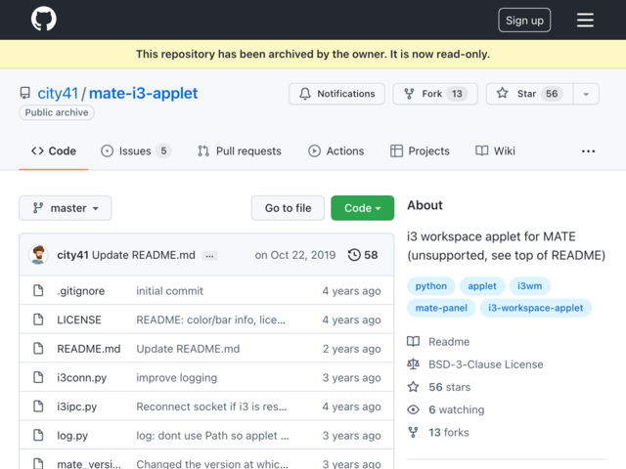Click the book icon beside Readme

(413, 341)
